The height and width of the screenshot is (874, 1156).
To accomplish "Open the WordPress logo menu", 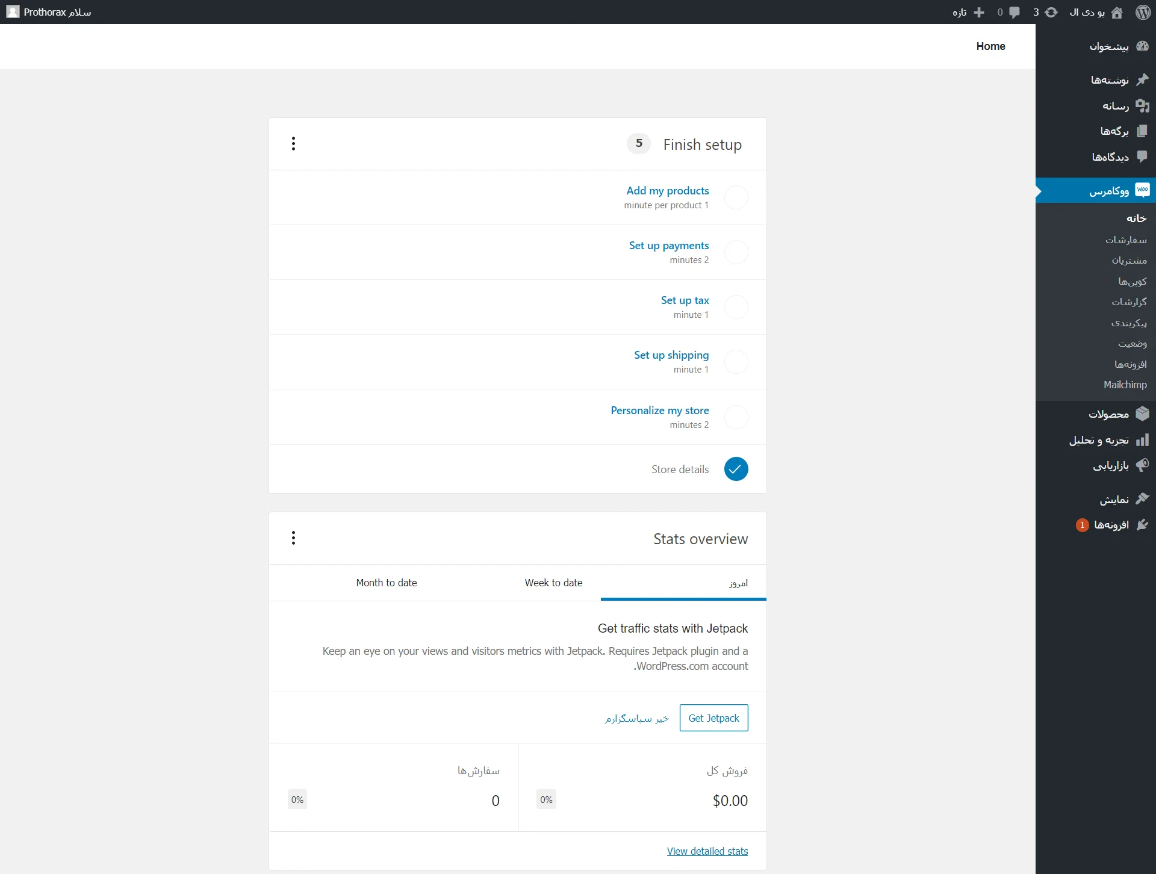I will [x=1143, y=12].
